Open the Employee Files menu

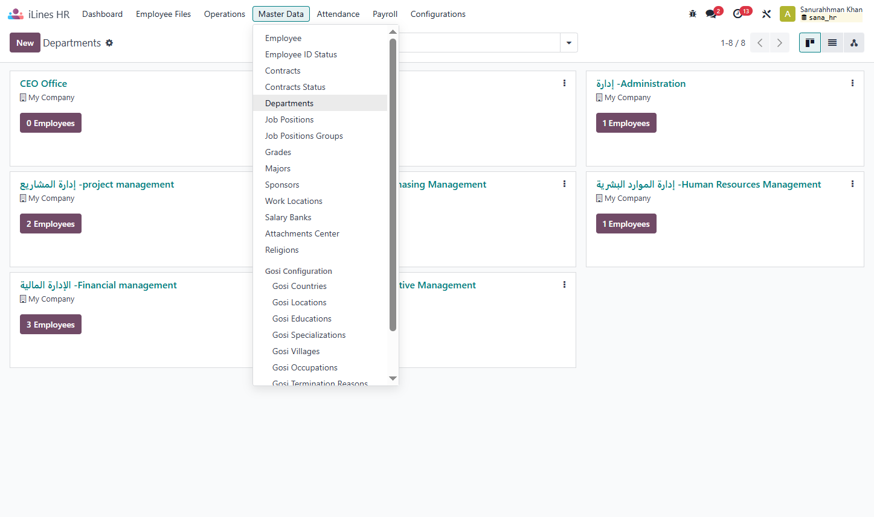coord(163,14)
